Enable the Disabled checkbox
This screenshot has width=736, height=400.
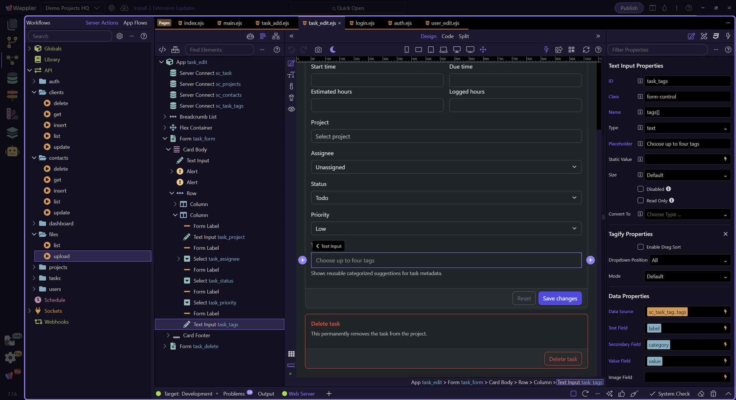pyautogui.click(x=640, y=189)
